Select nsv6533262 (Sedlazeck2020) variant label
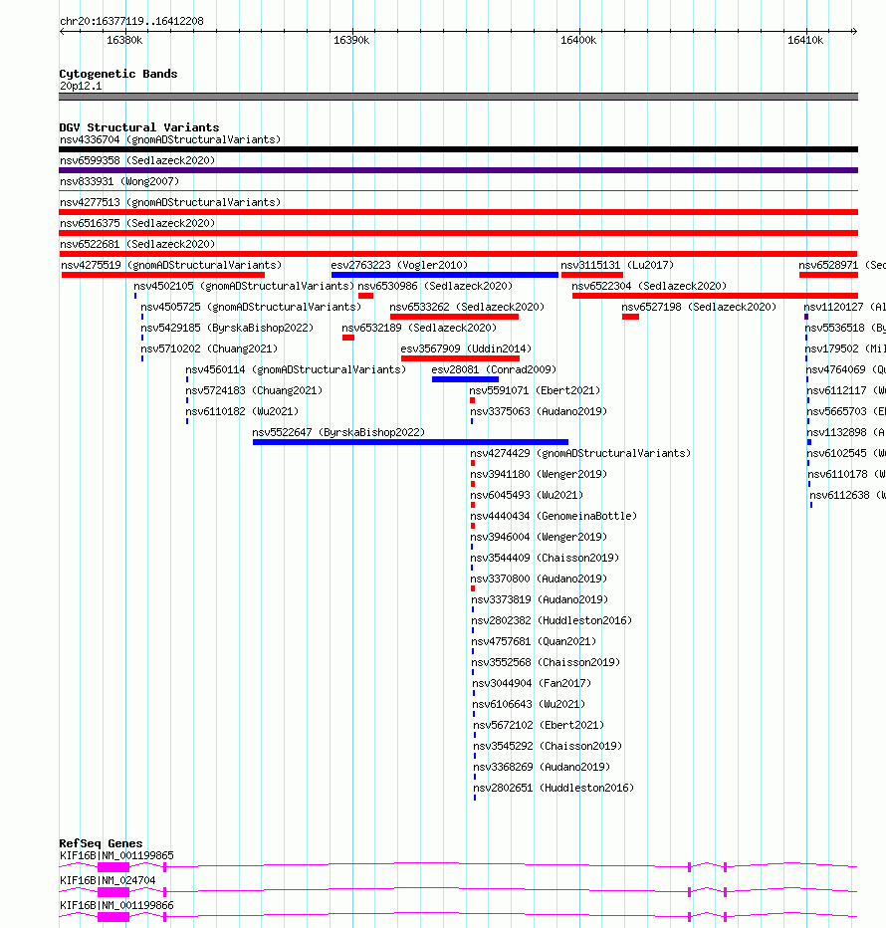The height and width of the screenshot is (928, 886). coord(466,307)
